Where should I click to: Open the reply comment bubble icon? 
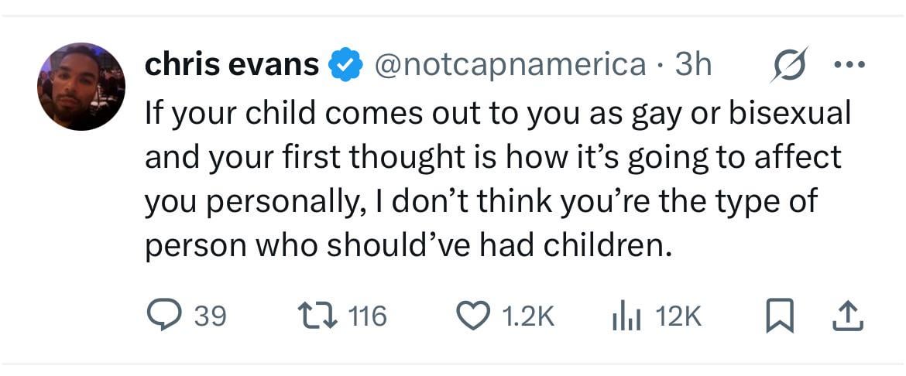click(163, 316)
